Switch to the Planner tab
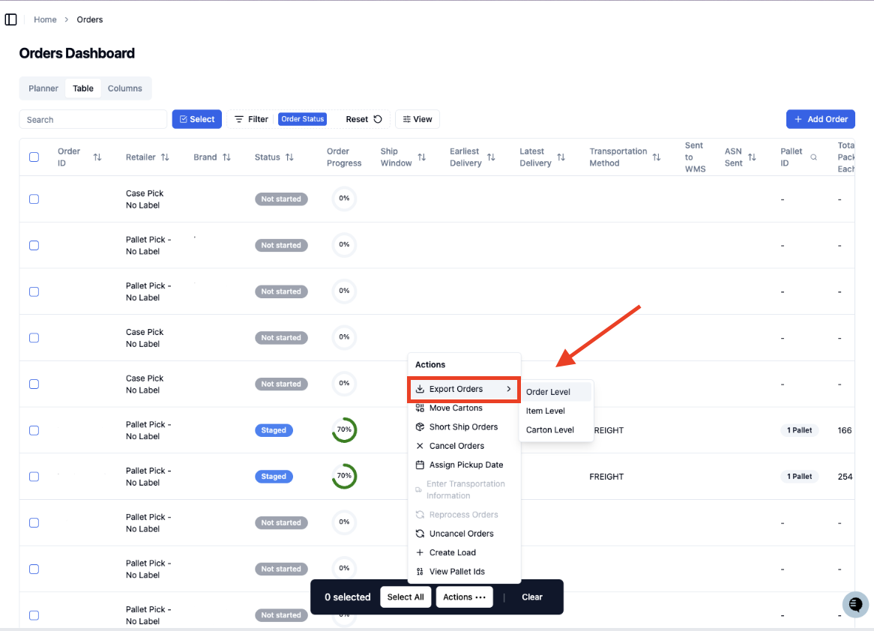The image size is (874, 631). point(43,88)
